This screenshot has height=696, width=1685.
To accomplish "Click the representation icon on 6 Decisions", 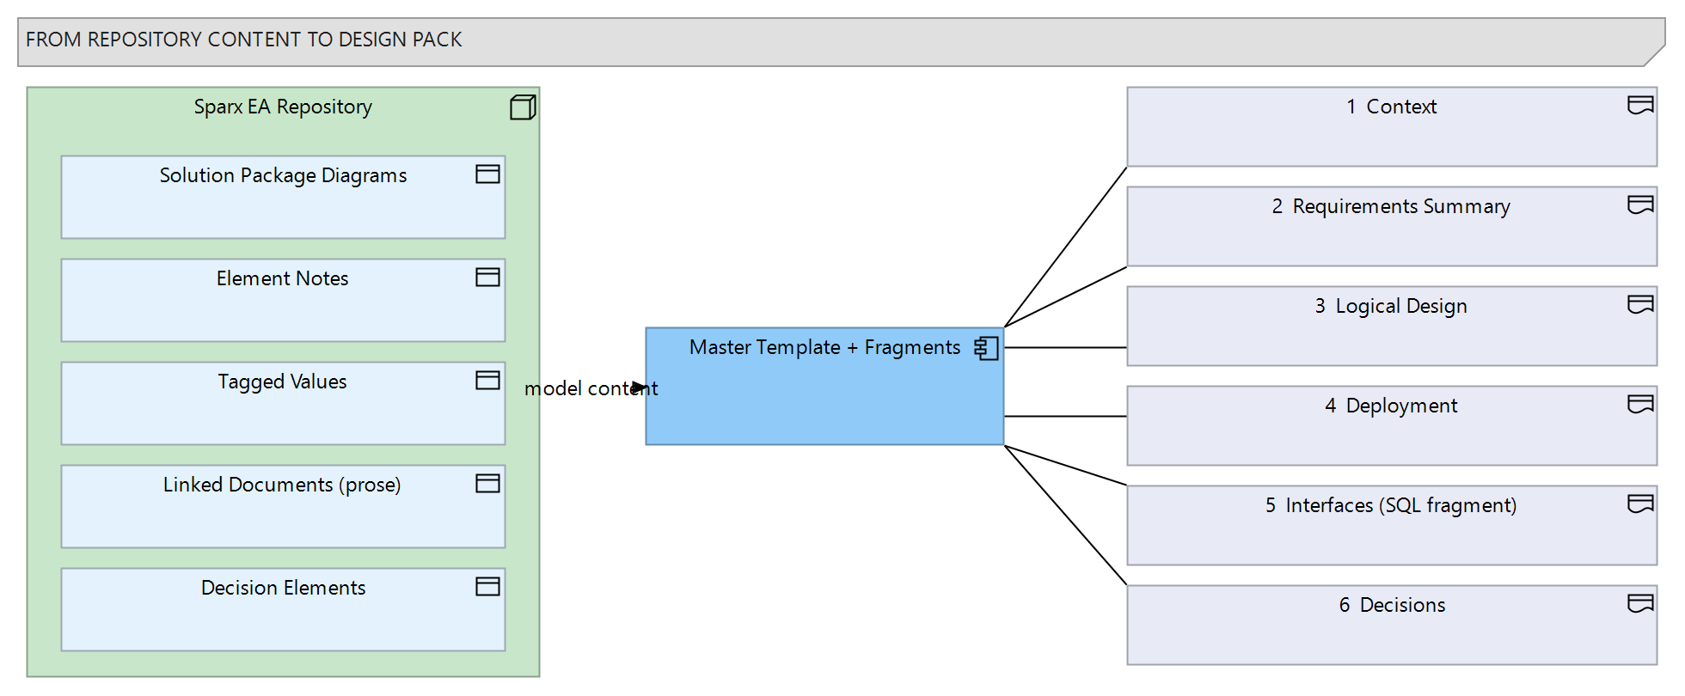I will point(1640,603).
